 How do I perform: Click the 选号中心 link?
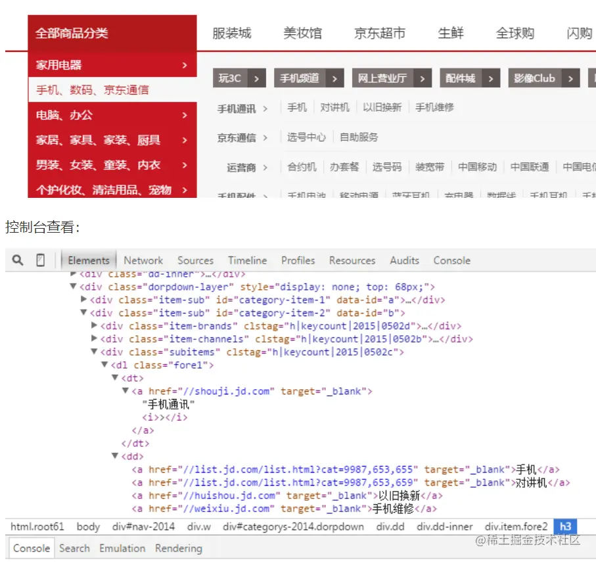306,137
